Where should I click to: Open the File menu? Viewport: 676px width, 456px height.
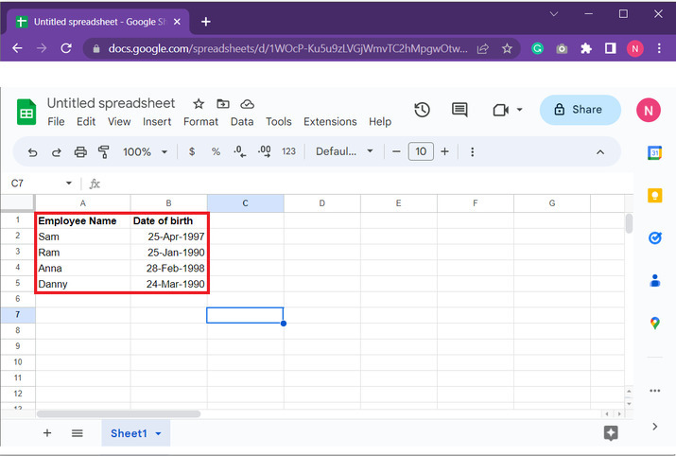[56, 122]
